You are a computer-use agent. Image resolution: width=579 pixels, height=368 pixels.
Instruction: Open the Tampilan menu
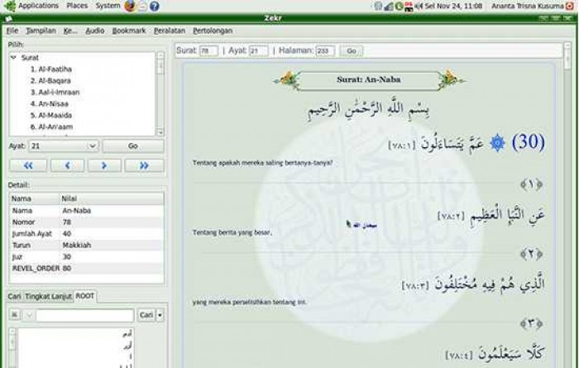41,31
